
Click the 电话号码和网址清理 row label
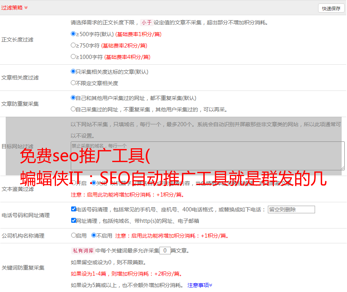[x=25, y=215]
